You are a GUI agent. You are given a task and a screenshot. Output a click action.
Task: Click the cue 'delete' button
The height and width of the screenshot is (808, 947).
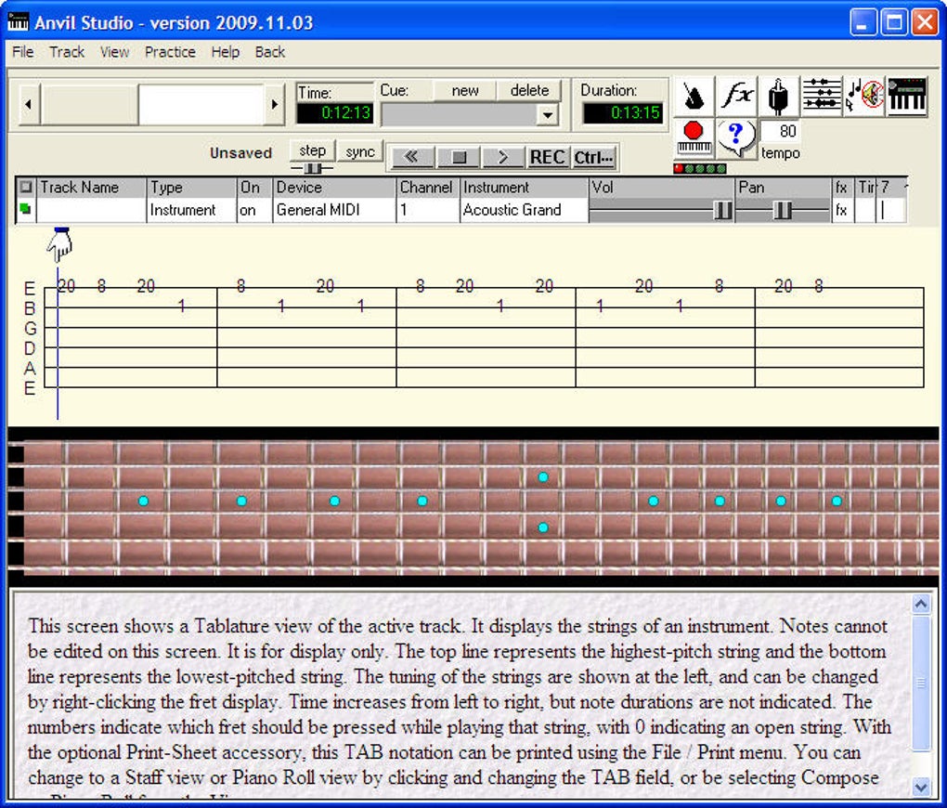[x=529, y=91]
